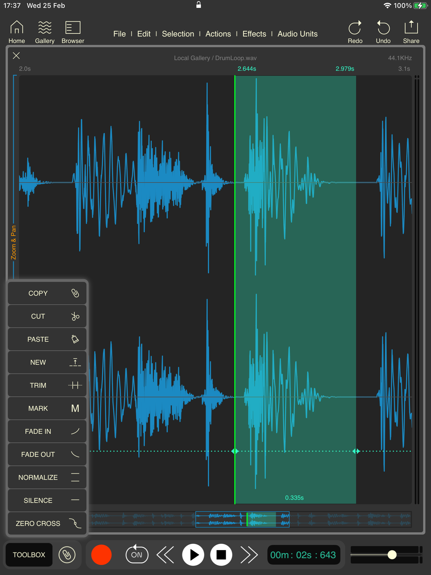Tap the rewind double-arrow button

(165, 555)
